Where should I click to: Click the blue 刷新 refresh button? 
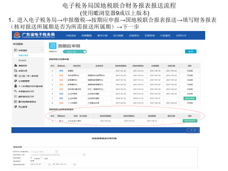tap(191, 52)
